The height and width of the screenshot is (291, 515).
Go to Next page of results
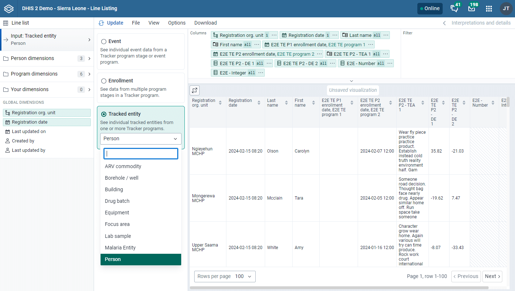(x=492, y=277)
